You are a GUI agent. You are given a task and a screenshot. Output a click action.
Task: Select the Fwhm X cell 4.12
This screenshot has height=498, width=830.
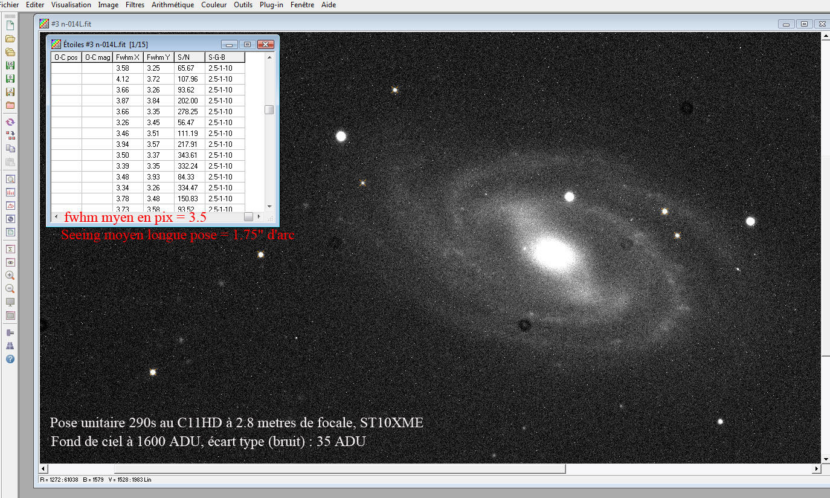point(128,79)
